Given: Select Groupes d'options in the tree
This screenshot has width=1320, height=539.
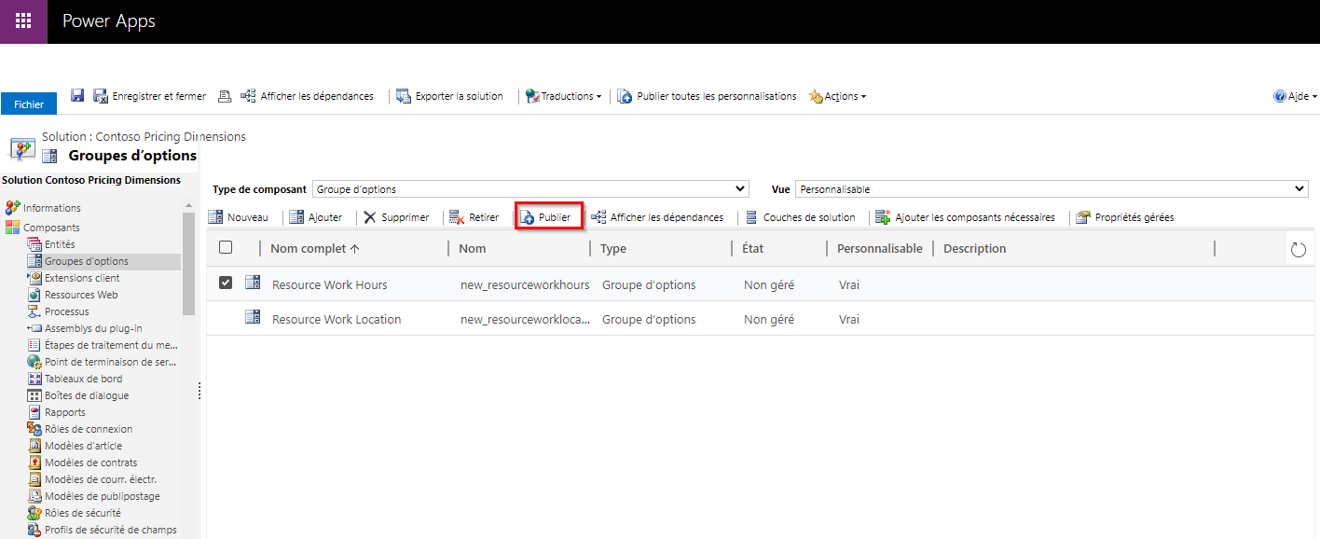Looking at the screenshot, I should point(87,261).
